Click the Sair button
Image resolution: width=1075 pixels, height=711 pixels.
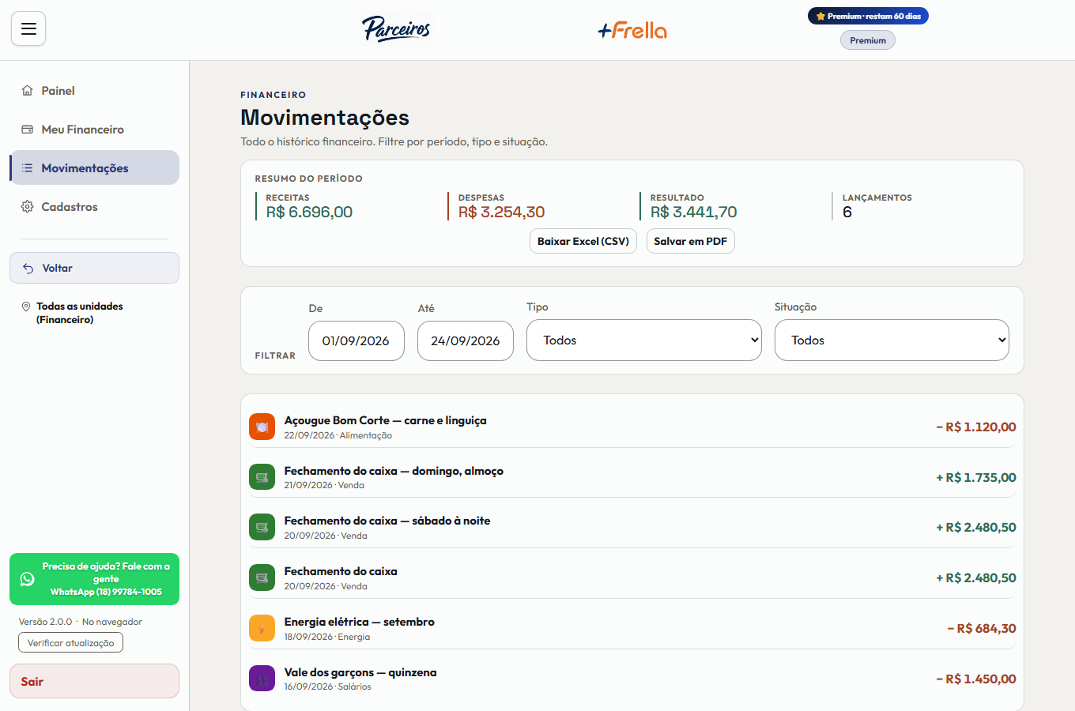click(94, 681)
